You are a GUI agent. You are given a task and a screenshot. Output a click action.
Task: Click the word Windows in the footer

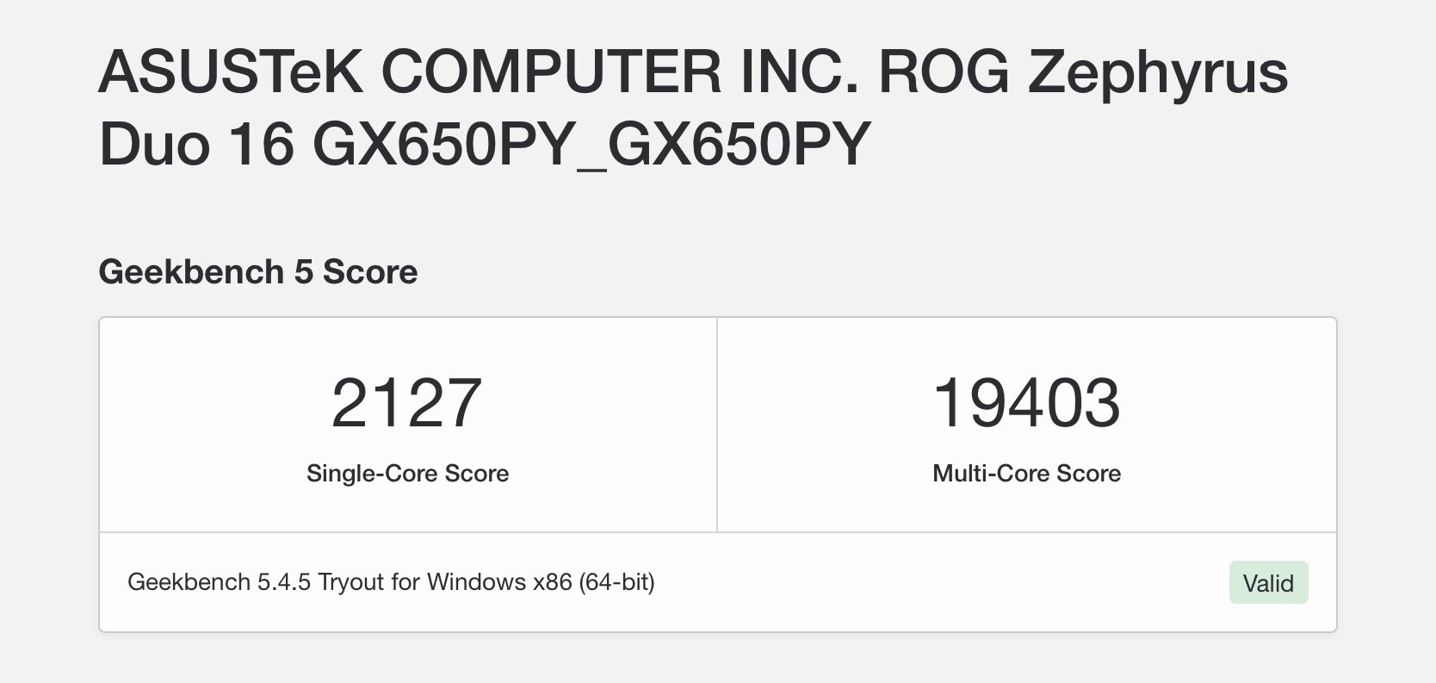[x=476, y=582]
